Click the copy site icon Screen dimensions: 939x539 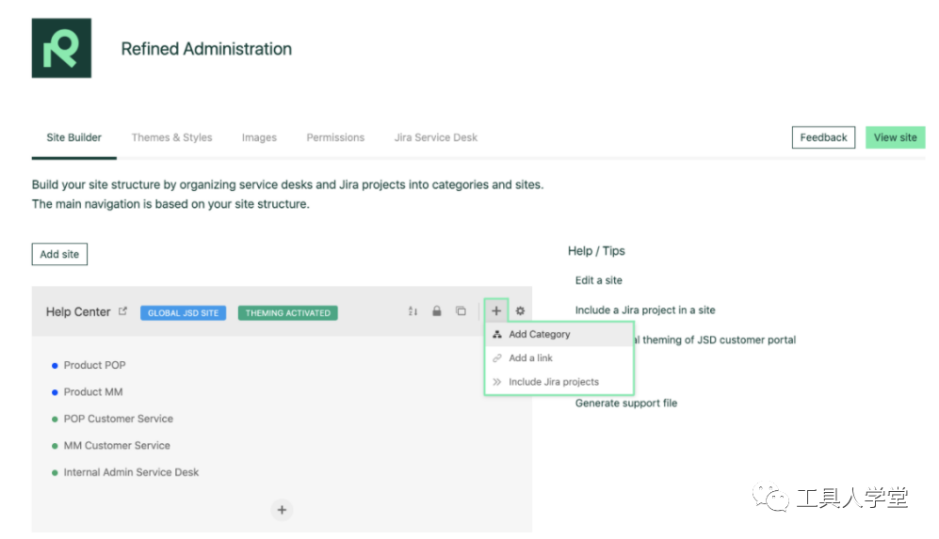[461, 311]
